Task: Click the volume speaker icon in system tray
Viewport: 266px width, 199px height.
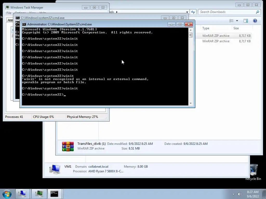Action: click(240, 194)
